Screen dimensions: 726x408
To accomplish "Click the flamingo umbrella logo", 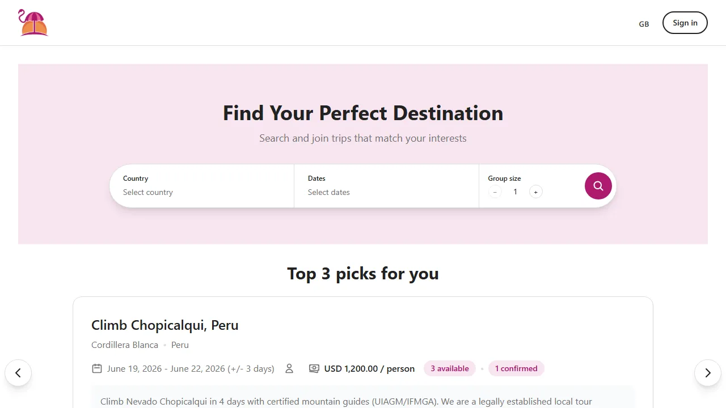I will coord(32,23).
